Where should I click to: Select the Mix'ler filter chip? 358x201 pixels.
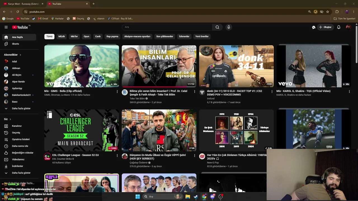(74, 37)
